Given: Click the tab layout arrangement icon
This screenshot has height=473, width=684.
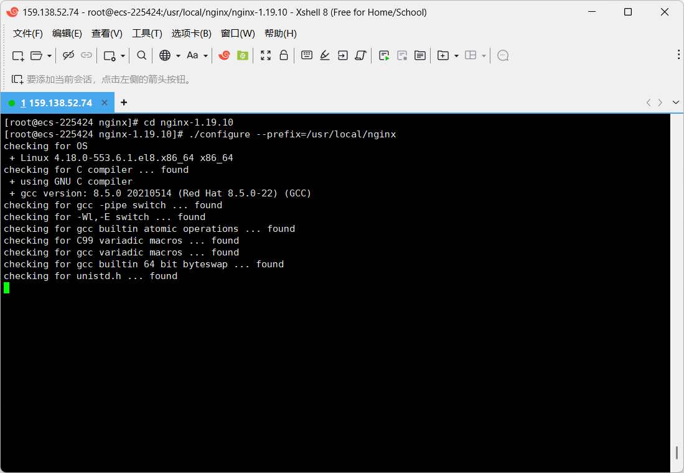Looking at the screenshot, I should pos(471,55).
